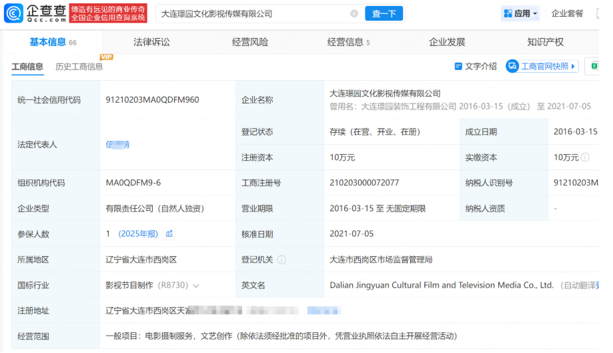The height and width of the screenshot is (353, 613).
Task: Select 工商信息 sub-tab
Action: pos(27,67)
